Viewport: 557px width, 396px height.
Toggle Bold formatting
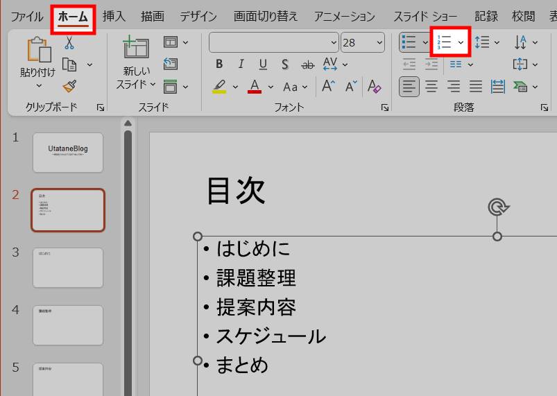pos(219,64)
